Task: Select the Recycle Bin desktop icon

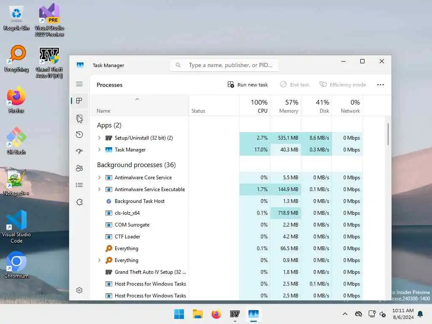Action: coord(16,18)
